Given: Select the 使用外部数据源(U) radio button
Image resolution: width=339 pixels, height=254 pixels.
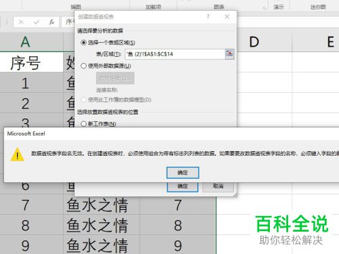Looking at the screenshot, I should pyautogui.click(x=83, y=66).
